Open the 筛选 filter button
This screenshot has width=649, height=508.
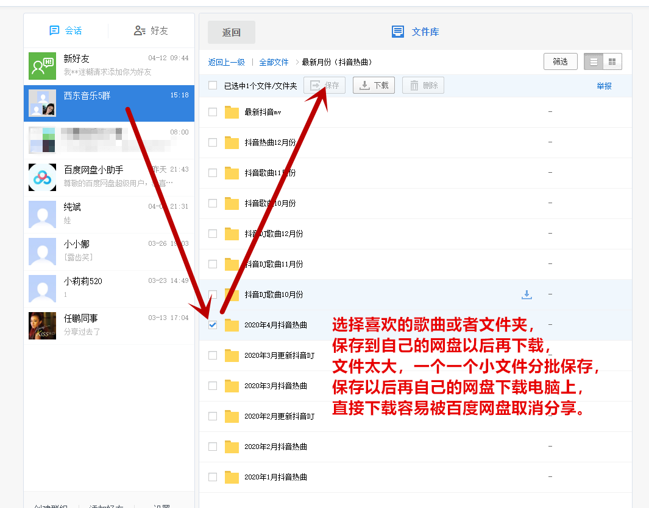click(561, 61)
